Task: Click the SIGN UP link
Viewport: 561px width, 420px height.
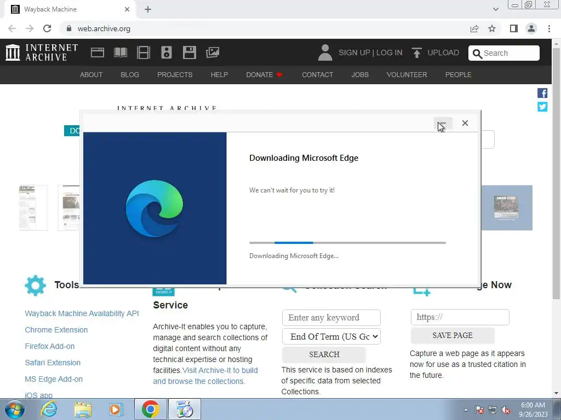Action: click(x=354, y=52)
